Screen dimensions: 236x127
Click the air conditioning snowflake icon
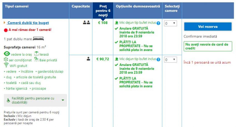point(6,60)
